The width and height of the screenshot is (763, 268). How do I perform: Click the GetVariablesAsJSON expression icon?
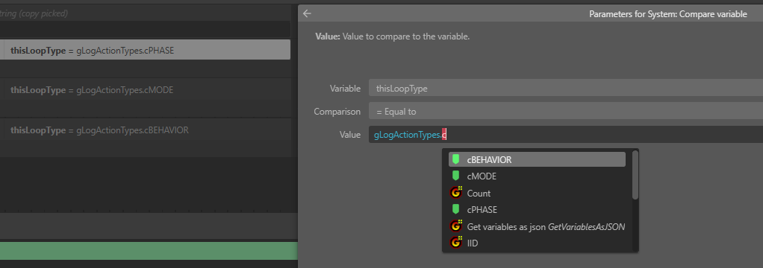[x=455, y=226]
